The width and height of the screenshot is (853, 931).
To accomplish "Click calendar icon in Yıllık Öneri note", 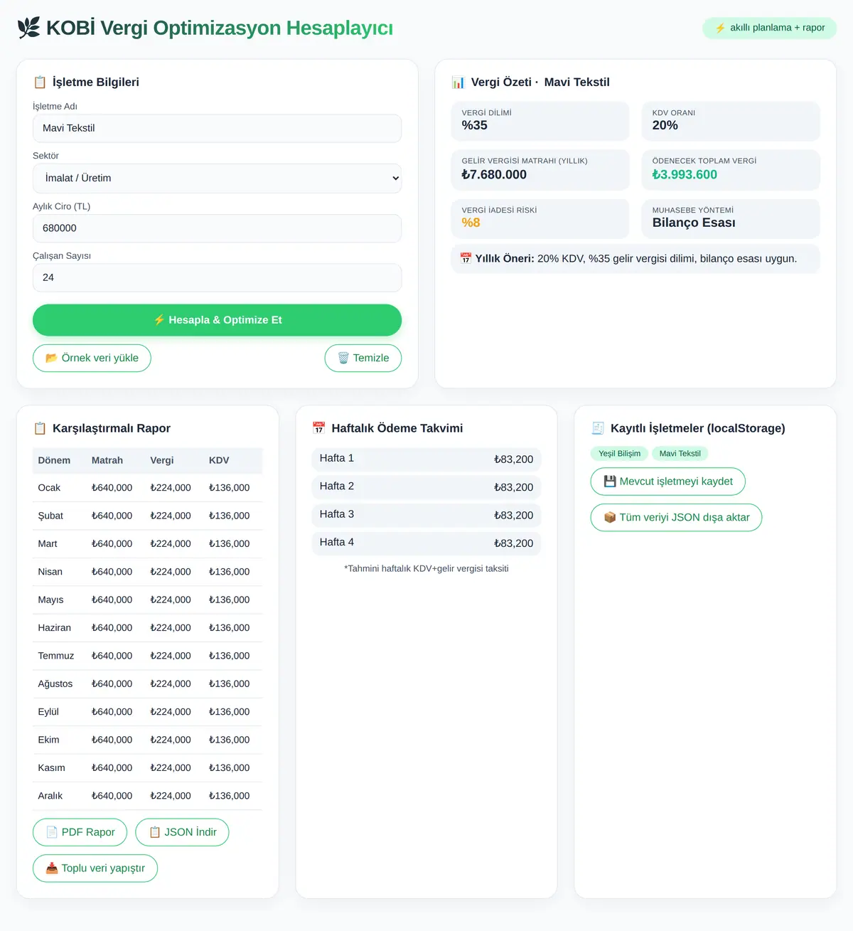I will [x=466, y=258].
